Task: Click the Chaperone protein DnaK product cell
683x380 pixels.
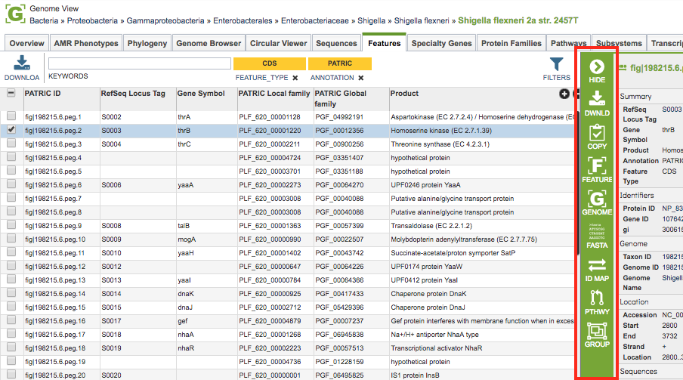Action: point(428,294)
